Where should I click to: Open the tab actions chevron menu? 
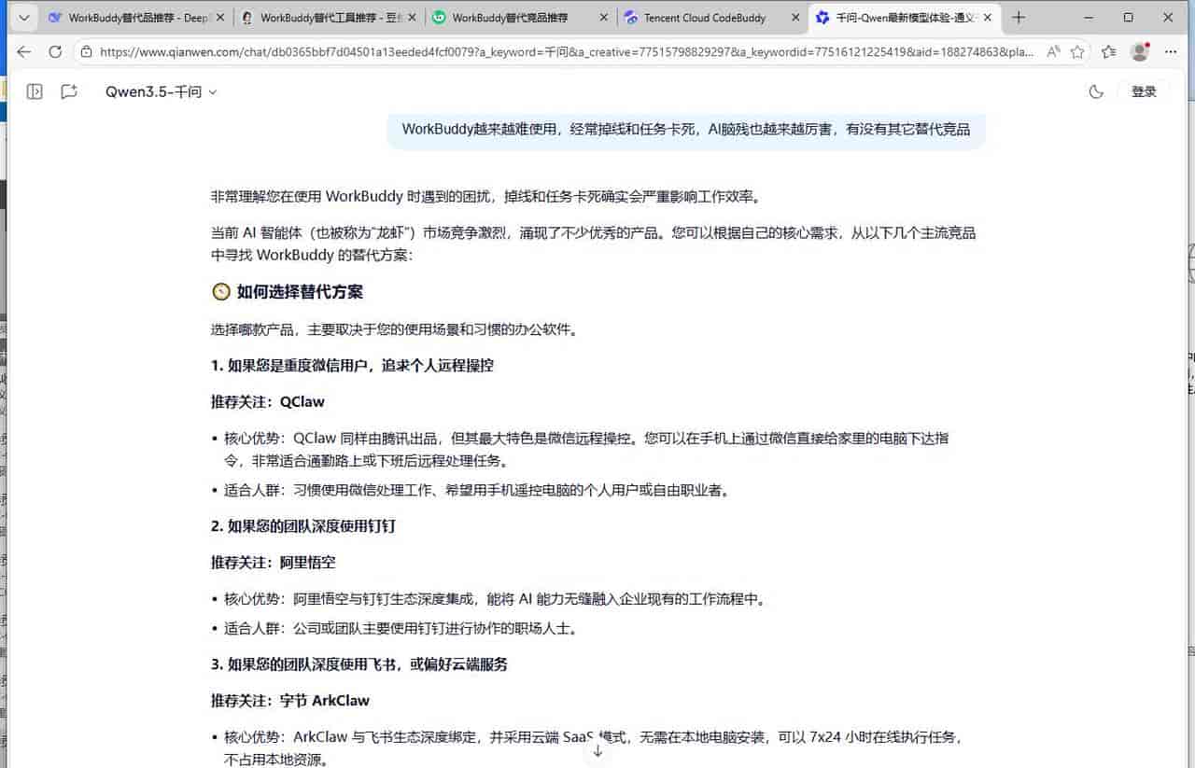click(23, 17)
